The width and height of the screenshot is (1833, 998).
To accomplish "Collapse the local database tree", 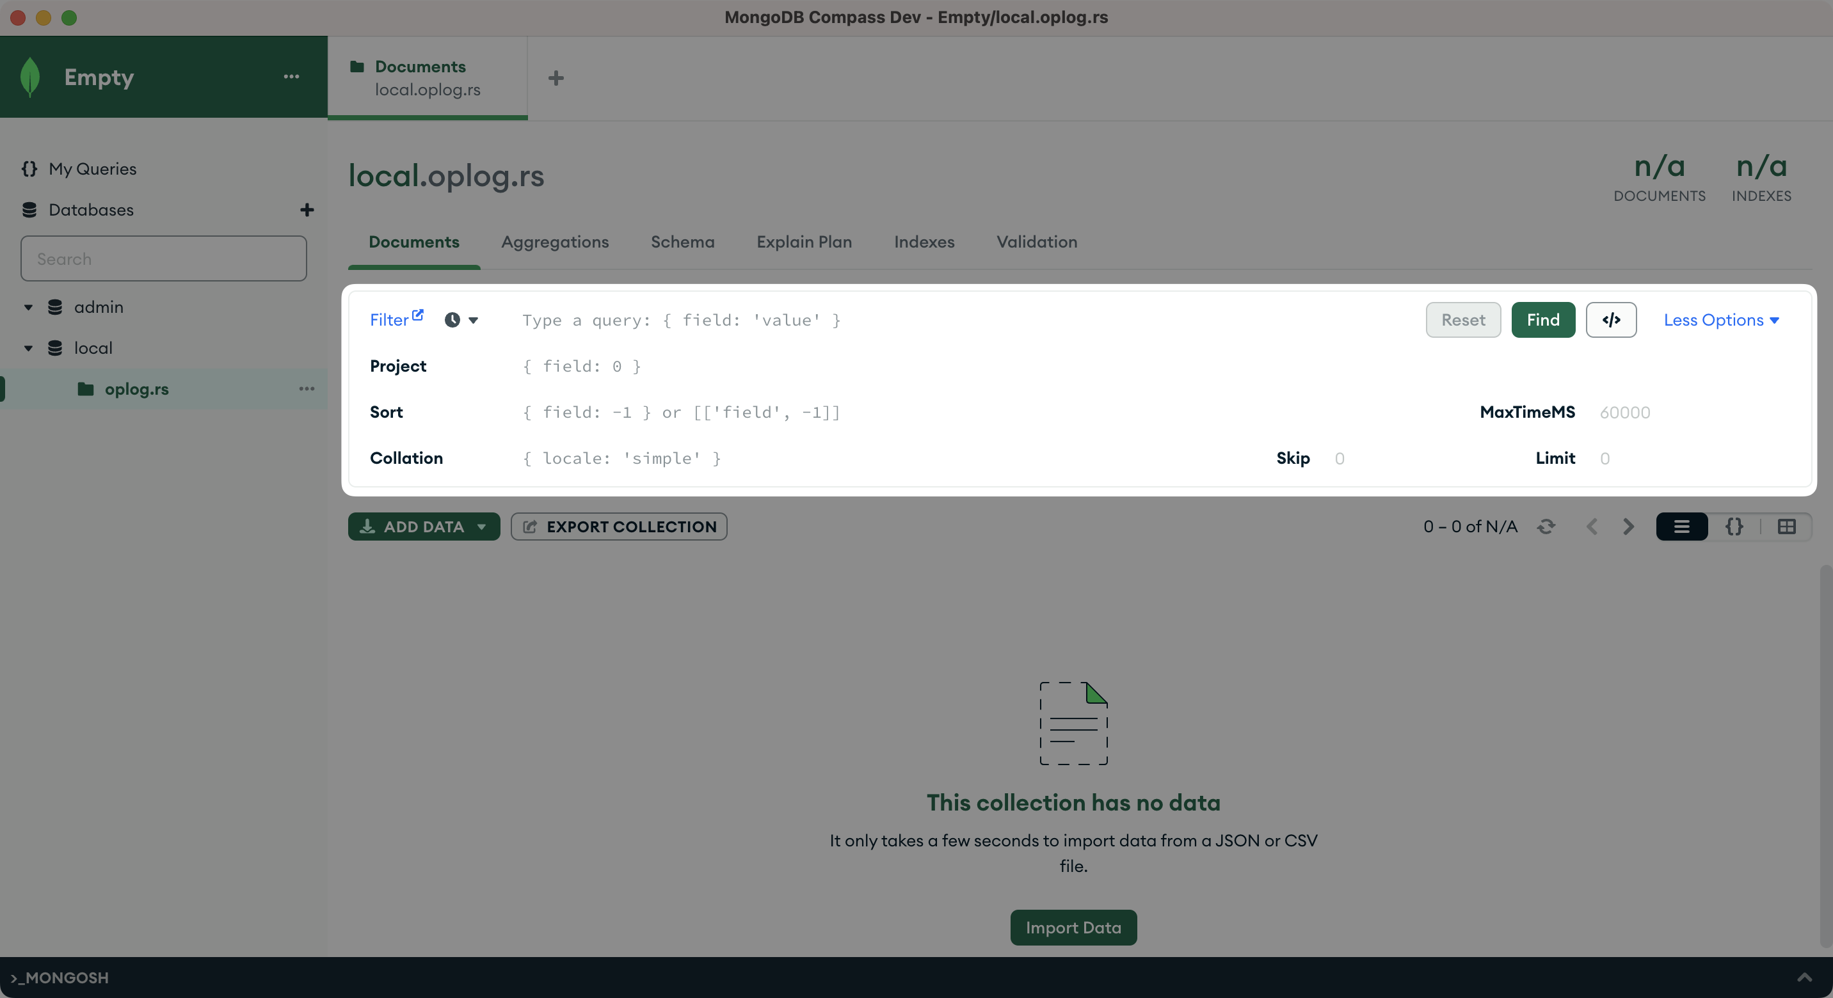I will (28, 349).
